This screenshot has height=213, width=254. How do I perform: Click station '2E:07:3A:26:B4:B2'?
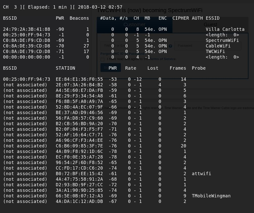click(x=79, y=85)
